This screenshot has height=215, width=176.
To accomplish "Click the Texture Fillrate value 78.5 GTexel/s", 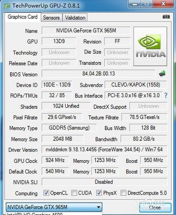I will tap(144, 117).
